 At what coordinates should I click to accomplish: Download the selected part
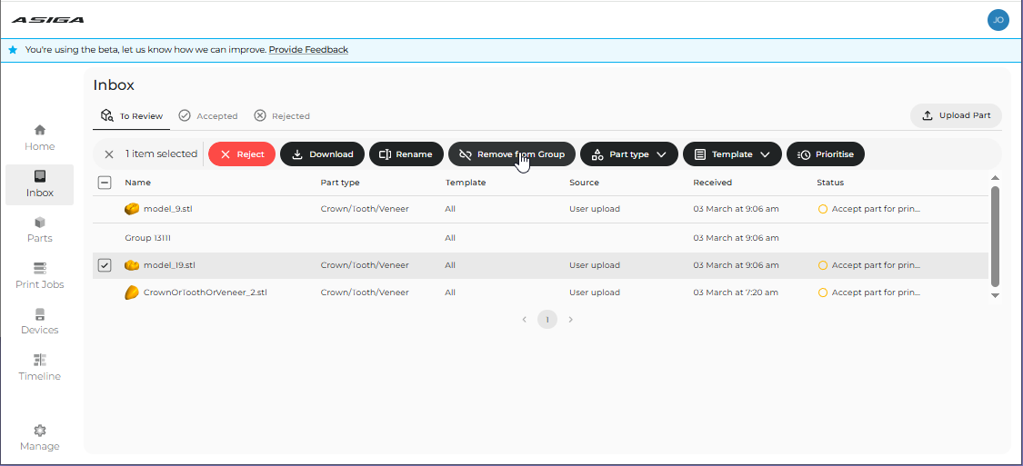(322, 154)
